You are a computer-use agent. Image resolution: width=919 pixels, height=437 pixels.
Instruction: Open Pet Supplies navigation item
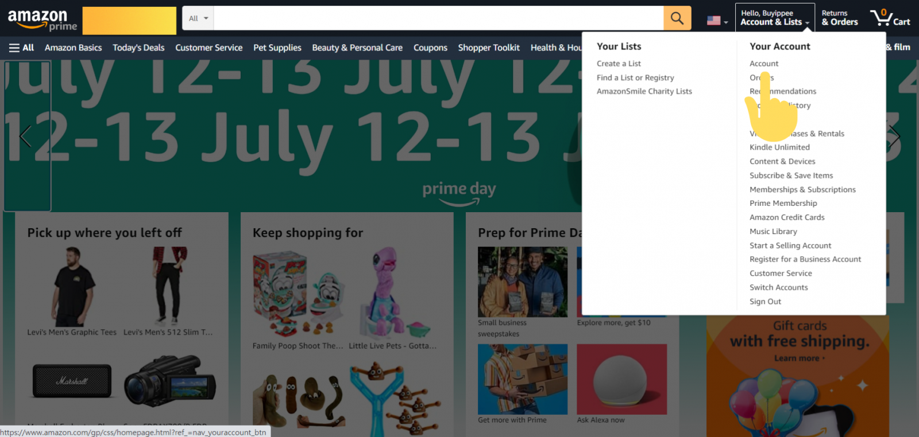pyautogui.click(x=277, y=48)
